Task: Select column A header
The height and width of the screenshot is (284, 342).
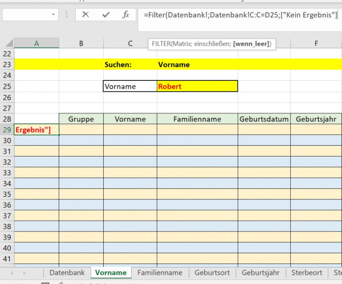Action: click(x=36, y=43)
